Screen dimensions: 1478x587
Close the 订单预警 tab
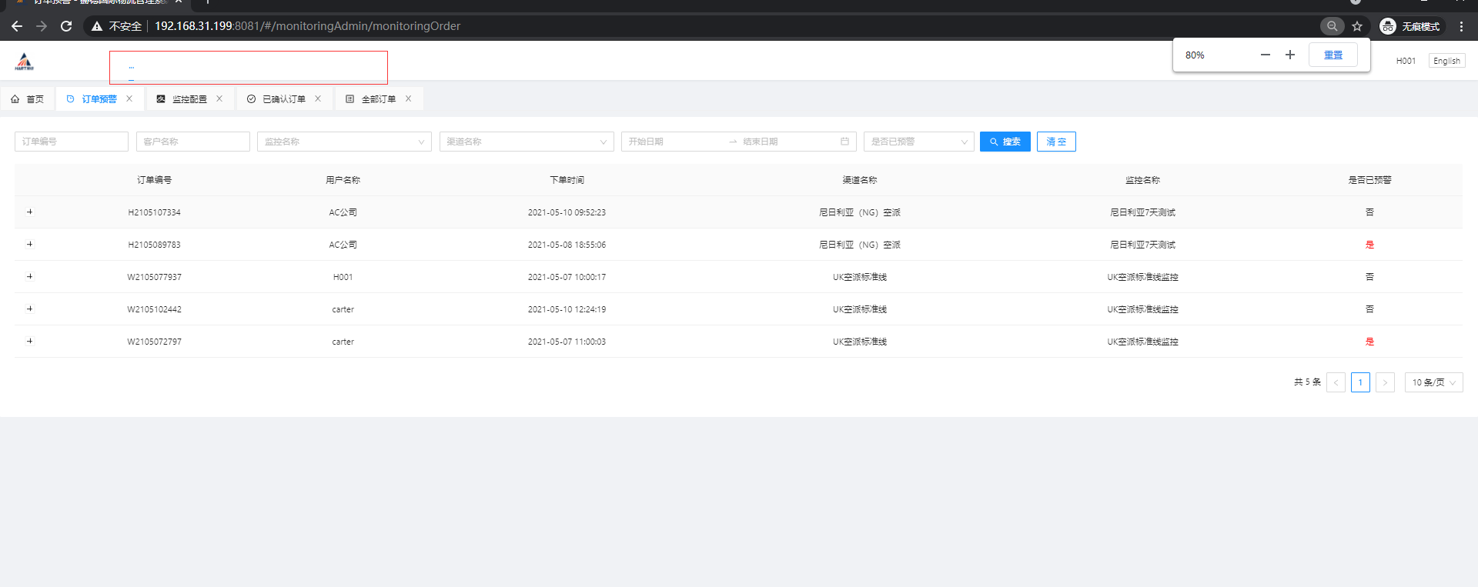[x=129, y=98]
